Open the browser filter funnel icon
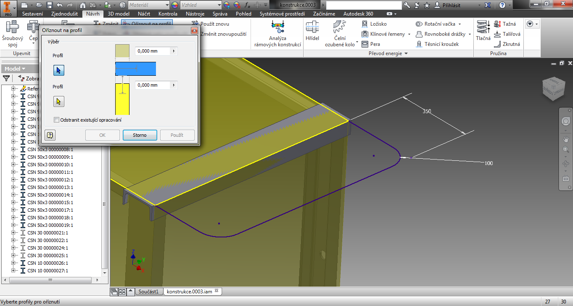 coord(6,78)
